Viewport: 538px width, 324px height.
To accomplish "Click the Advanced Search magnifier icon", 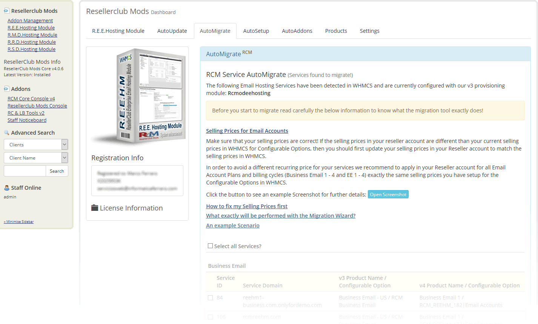I will click(6, 133).
